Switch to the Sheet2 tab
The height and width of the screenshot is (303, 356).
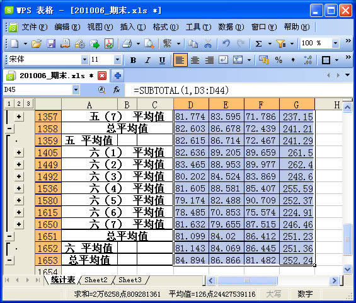pos(96,280)
